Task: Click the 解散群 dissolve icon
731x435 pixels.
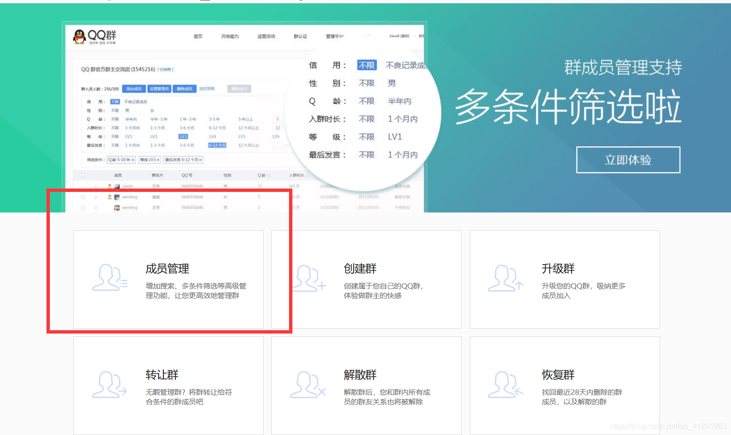Action: point(308,384)
